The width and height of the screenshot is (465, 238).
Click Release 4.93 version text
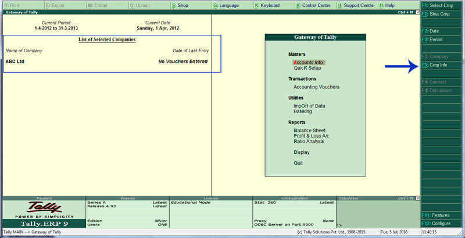pyautogui.click(x=101, y=206)
